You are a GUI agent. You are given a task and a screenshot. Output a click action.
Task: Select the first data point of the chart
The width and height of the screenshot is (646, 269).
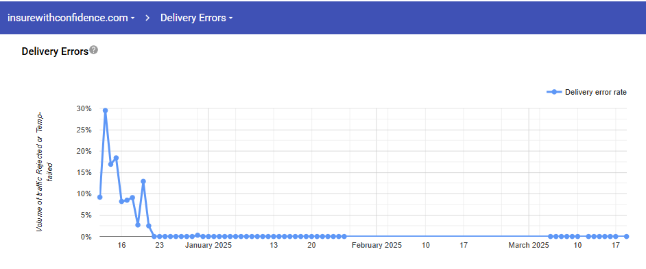click(x=99, y=197)
